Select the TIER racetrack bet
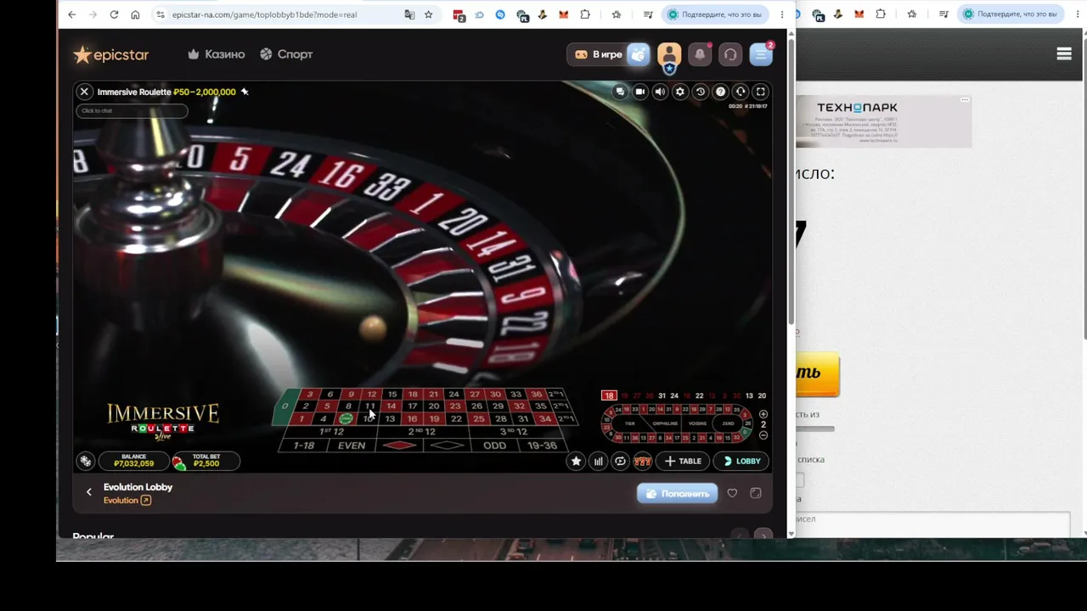The width and height of the screenshot is (1087, 611). pos(630,423)
